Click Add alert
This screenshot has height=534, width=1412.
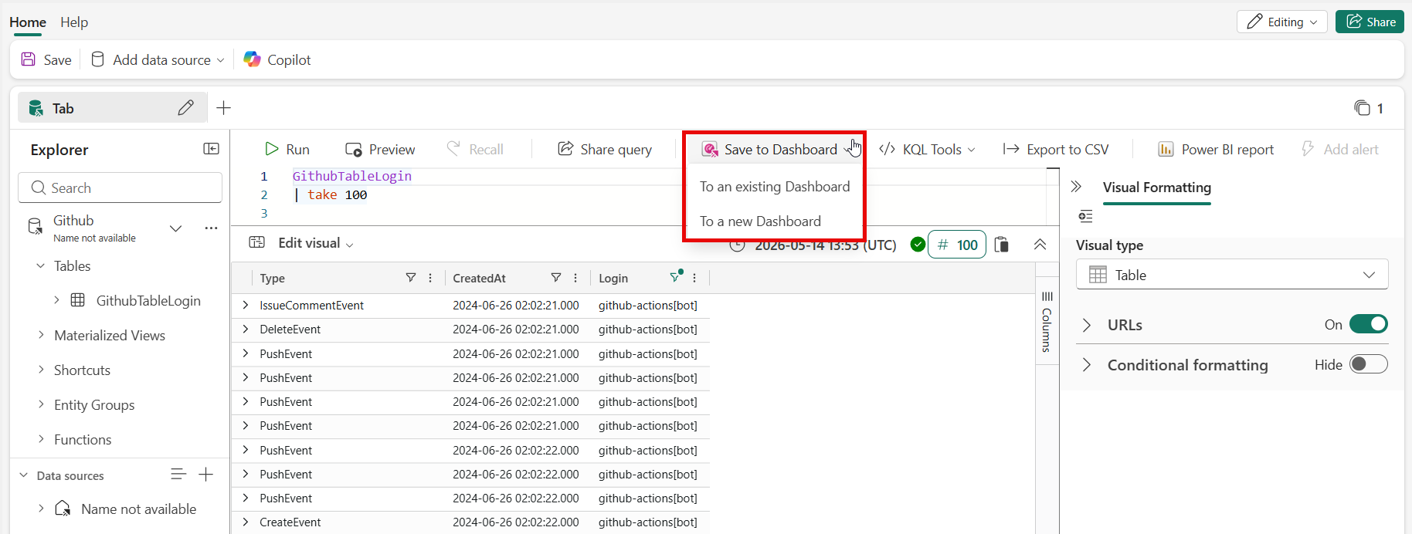(x=1340, y=149)
